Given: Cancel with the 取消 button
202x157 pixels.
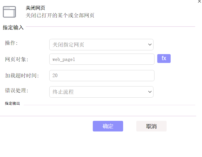Looking at the screenshot, I should (x=151, y=126).
